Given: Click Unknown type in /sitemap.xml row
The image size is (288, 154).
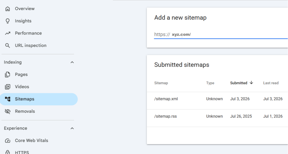Looking at the screenshot, I should [214, 99].
